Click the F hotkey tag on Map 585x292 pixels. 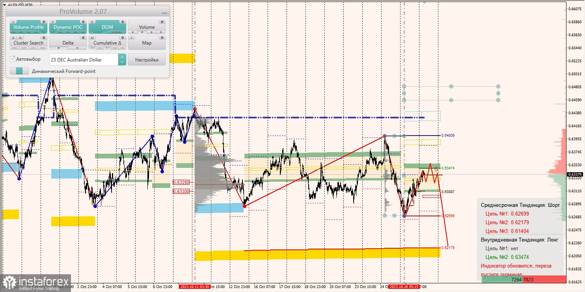tap(132, 38)
